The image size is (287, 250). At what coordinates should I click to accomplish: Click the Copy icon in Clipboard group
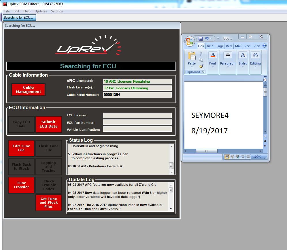(201, 60)
